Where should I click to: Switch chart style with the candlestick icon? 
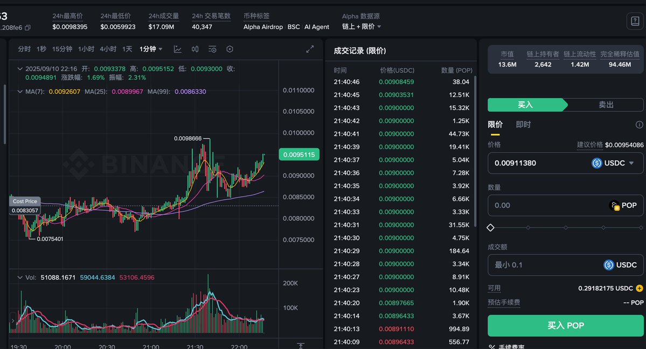(195, 49)
